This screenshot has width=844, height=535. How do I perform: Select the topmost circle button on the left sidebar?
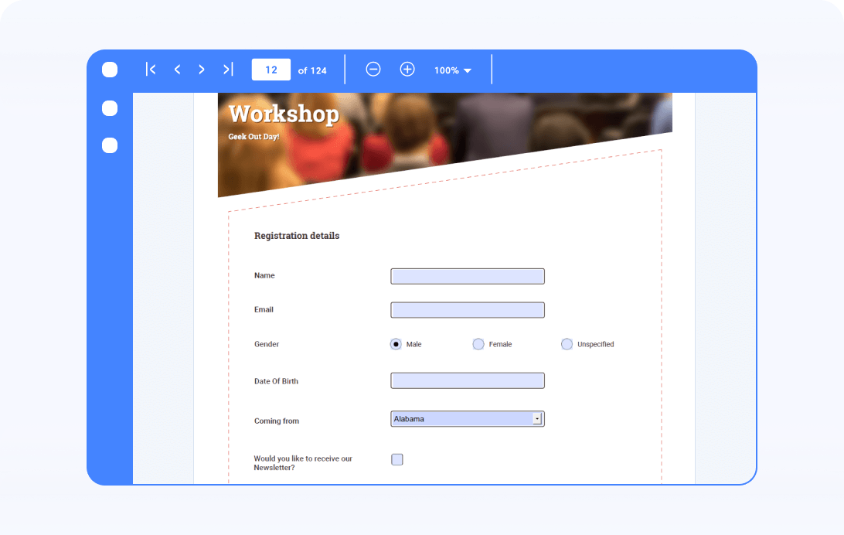point(109,108)
